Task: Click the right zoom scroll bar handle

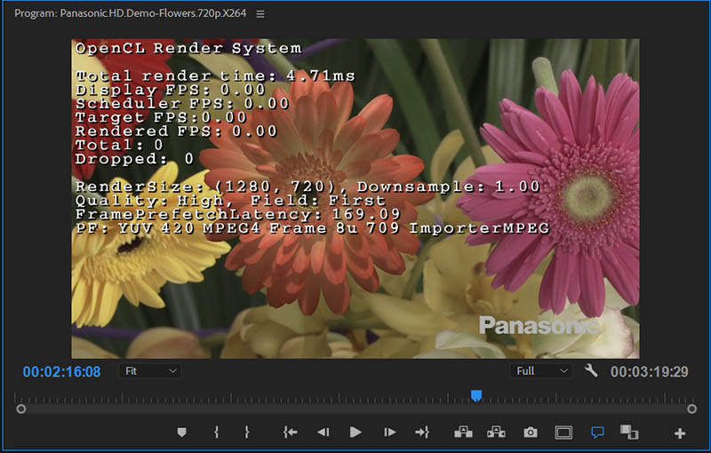Action: click(691, 409)
